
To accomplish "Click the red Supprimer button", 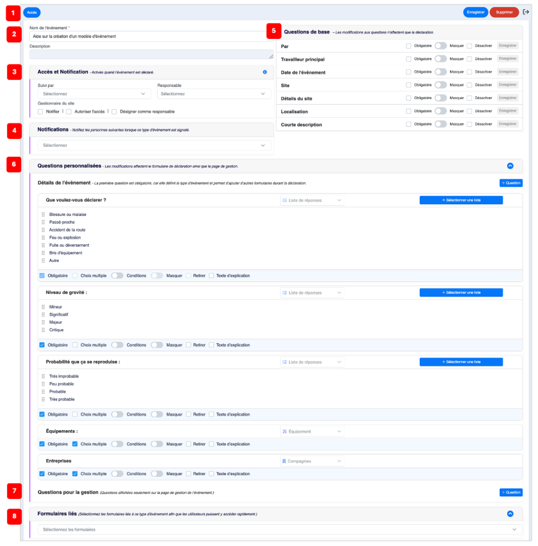I will coord(504,12).
